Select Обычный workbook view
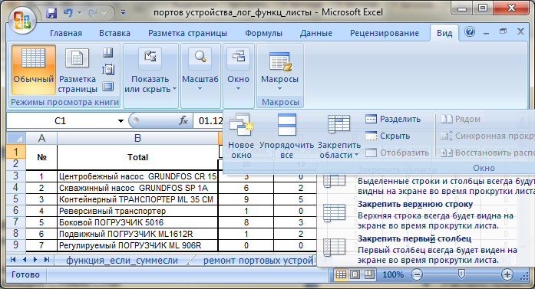535x289 pixels. (34, 70)
